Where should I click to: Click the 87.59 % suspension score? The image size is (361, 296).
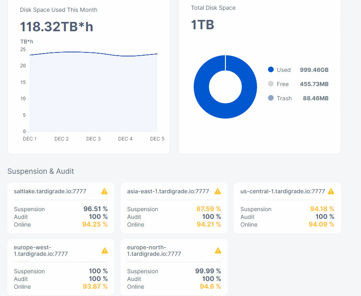[x=209, y=209]
